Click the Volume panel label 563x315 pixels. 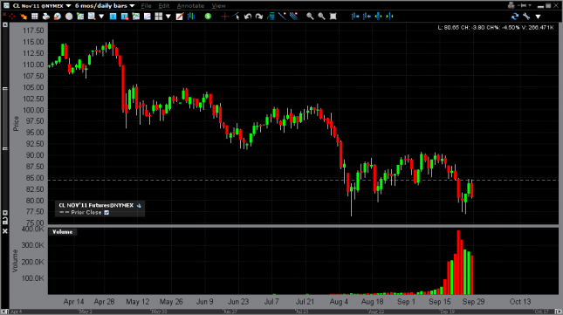click(63, 232)
